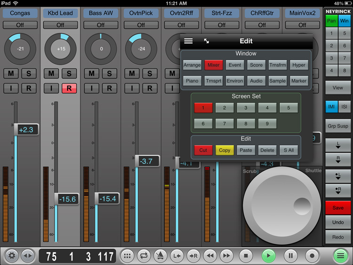Switch to Pan mode tab
The height and width of the screenshot is (265, 353).
click(x=331, y=21)
